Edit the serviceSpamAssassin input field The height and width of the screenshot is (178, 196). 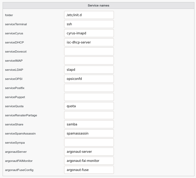point(89,133)
